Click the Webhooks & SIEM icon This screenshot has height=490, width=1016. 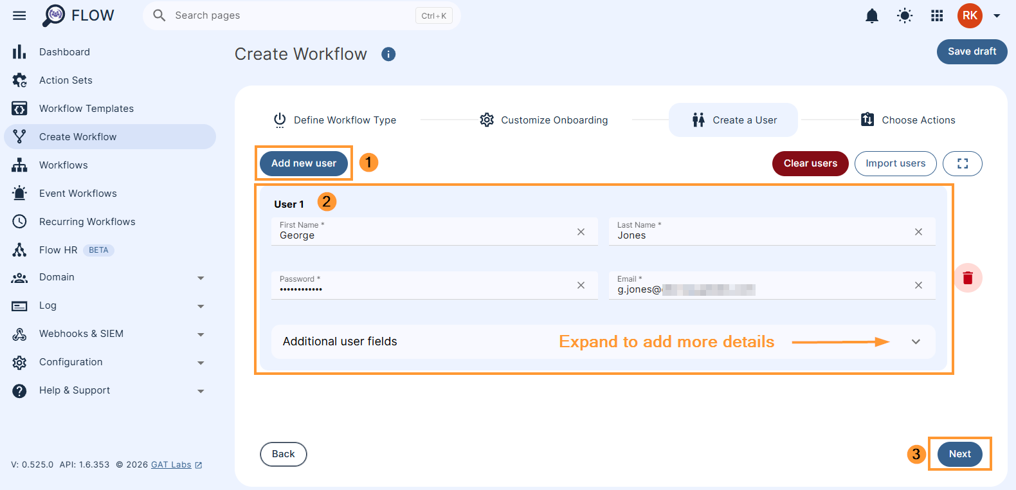[x=19, y=334]
